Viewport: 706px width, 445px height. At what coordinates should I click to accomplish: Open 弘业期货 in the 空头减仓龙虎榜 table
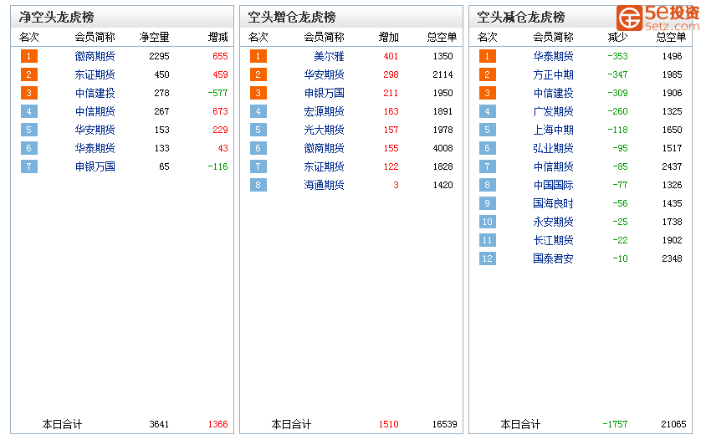click(x=554, y=148)
